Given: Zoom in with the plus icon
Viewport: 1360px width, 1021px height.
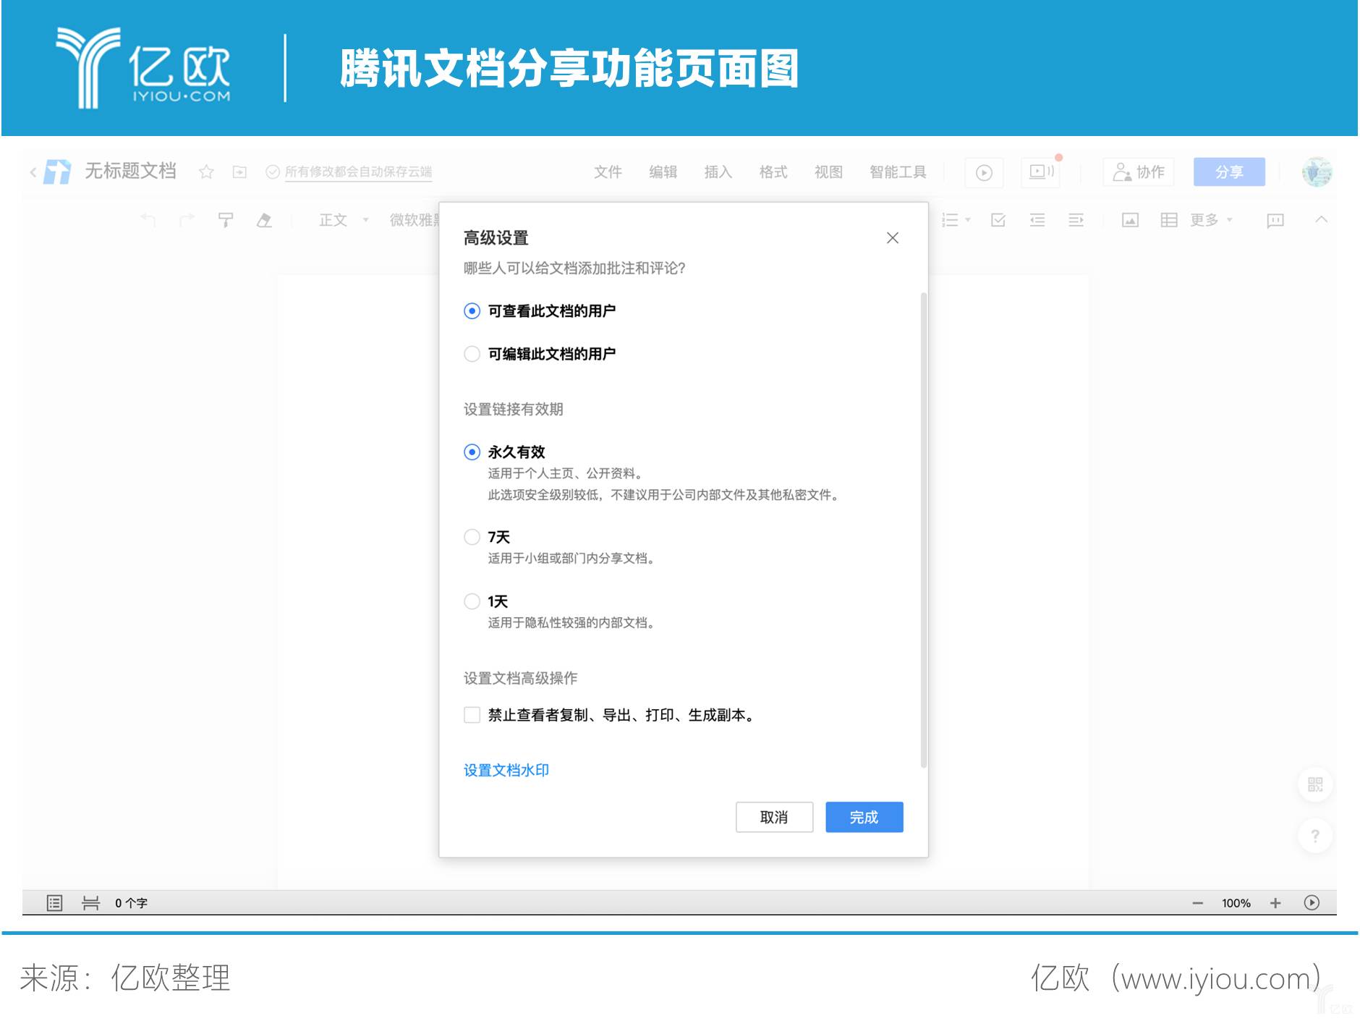Looking at the screenshot, I should 1275,903.
